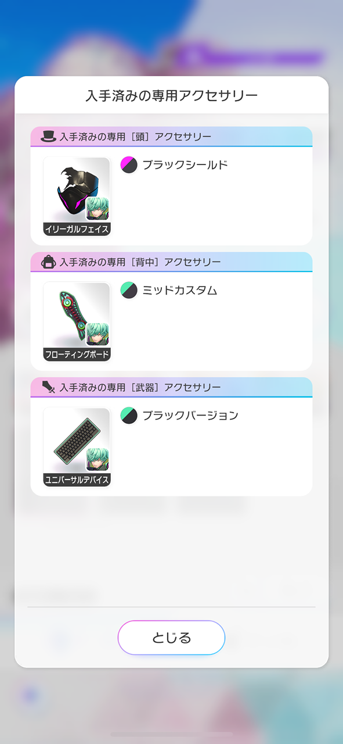Click the top hat icon in head section
The image size is (343, 744).
pos(48,137)
